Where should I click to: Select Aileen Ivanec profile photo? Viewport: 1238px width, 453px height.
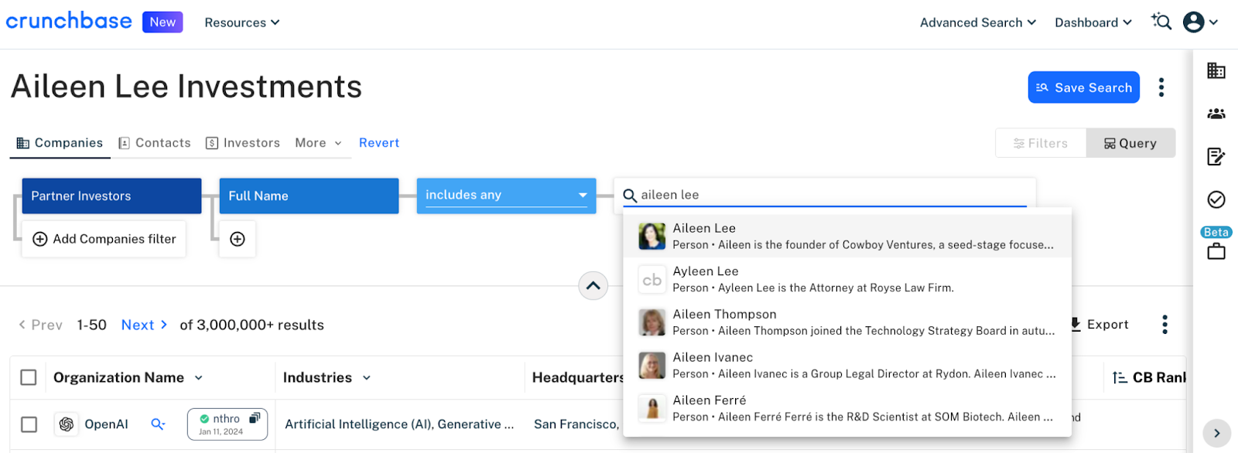click(652, 366)
